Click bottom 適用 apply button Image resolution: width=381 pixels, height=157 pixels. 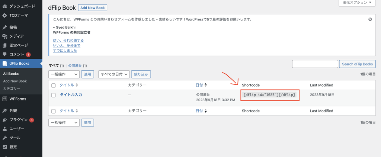pos(87,123)
